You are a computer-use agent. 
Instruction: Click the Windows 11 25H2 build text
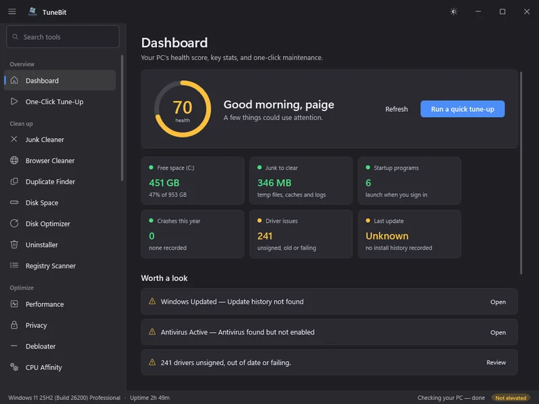[64, 398]
